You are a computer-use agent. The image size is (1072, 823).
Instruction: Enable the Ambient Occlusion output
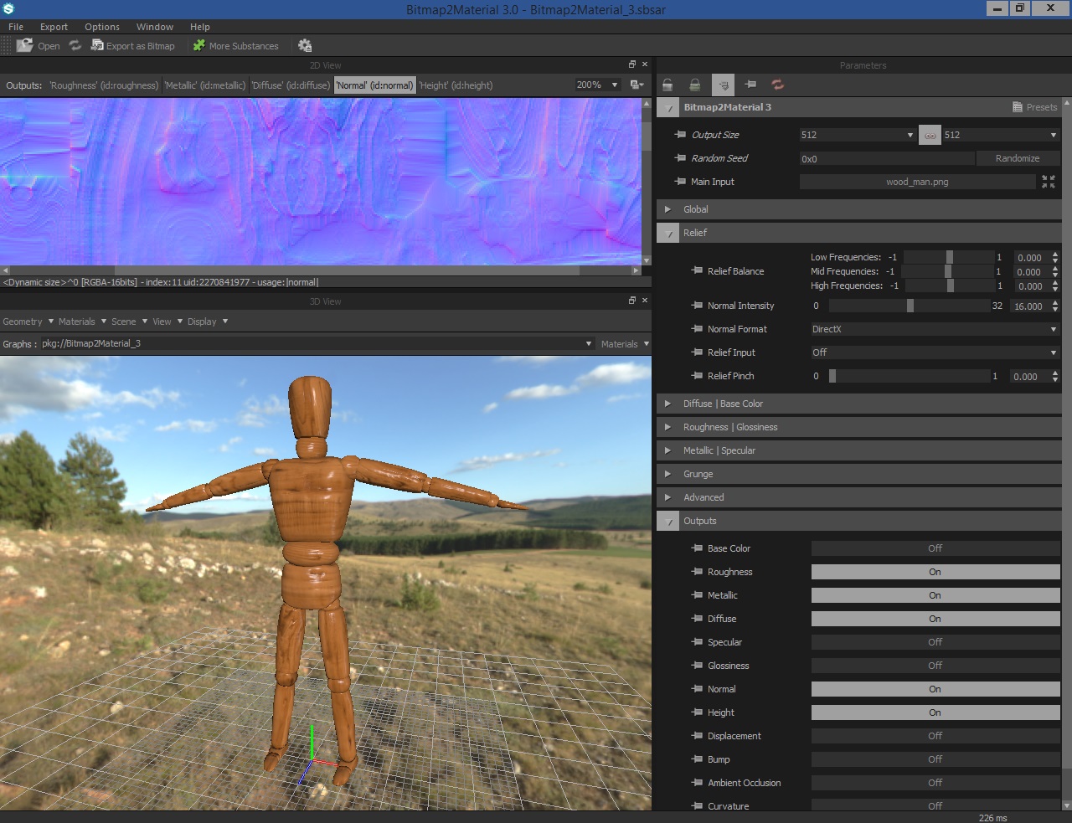935,783
